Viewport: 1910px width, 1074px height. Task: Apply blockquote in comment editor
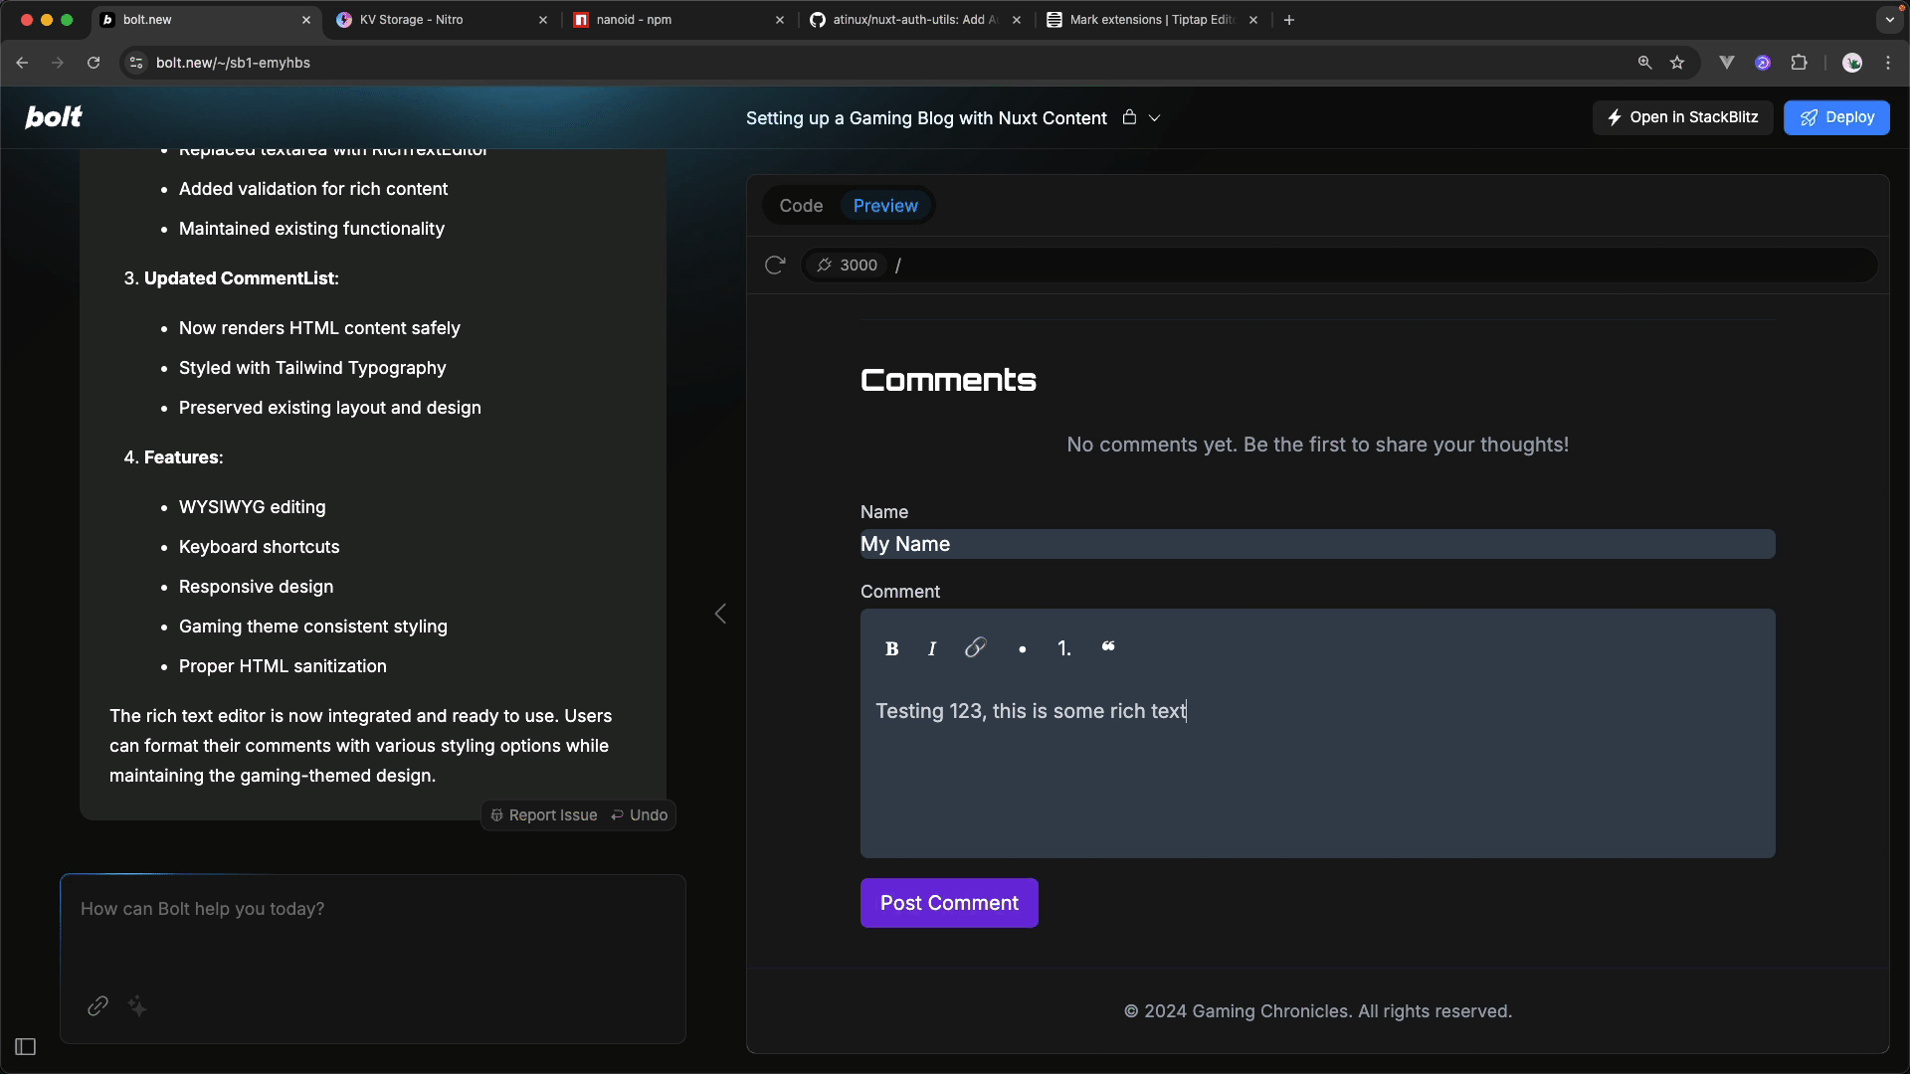(1108, 647)
